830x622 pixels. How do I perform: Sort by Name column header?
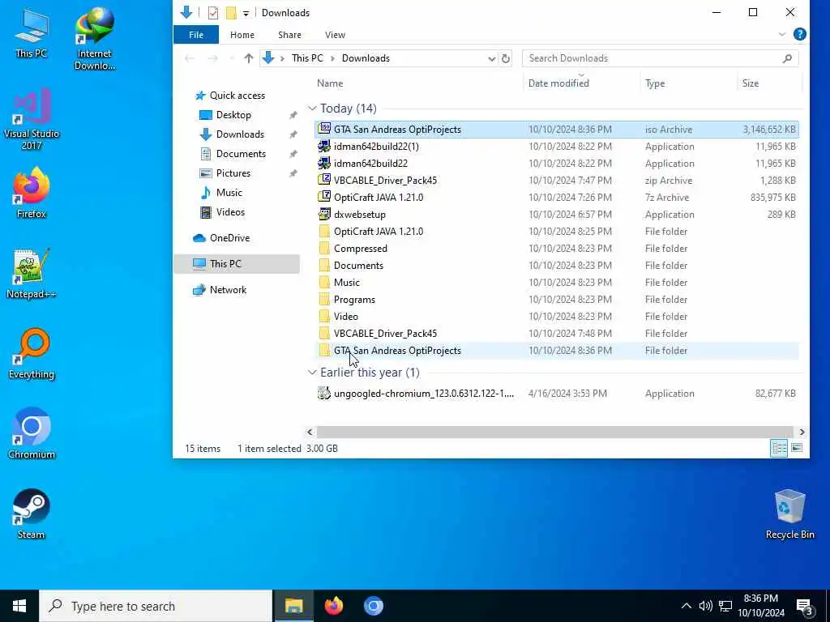click(330, 83)
